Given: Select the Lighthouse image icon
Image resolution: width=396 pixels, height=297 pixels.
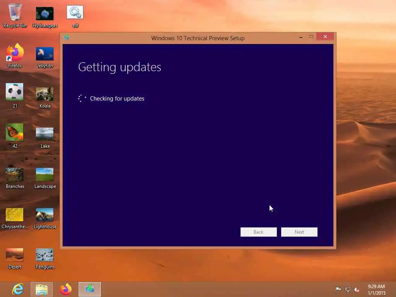Looking at the screenshot, I should (x=45, y=218).
